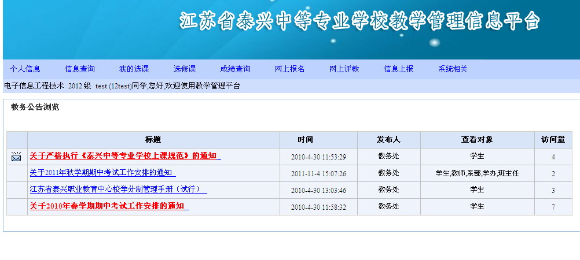Click the 教务公告浏览 section heading
Image resolution: width=580 pixels, height=260 pixels.
pos(35,107)
